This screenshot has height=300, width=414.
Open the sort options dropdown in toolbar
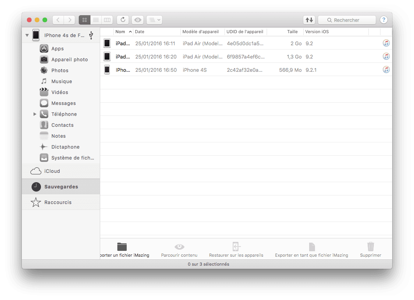click(x=155, y=20)
